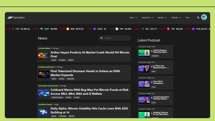Screen dimensions: 215x121
Task: Select the AI Agents tag
Action: 62,60
